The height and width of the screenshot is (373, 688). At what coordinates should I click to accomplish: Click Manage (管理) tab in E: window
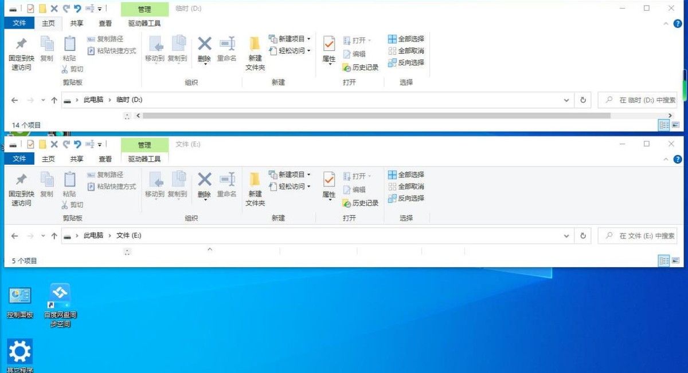[145, 145]
